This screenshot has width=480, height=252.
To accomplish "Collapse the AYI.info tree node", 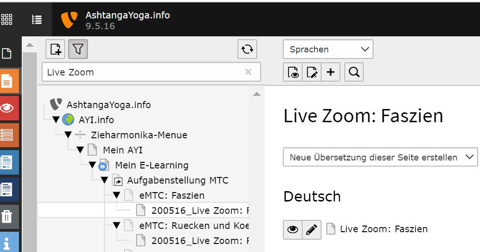I will pos(56,119).
